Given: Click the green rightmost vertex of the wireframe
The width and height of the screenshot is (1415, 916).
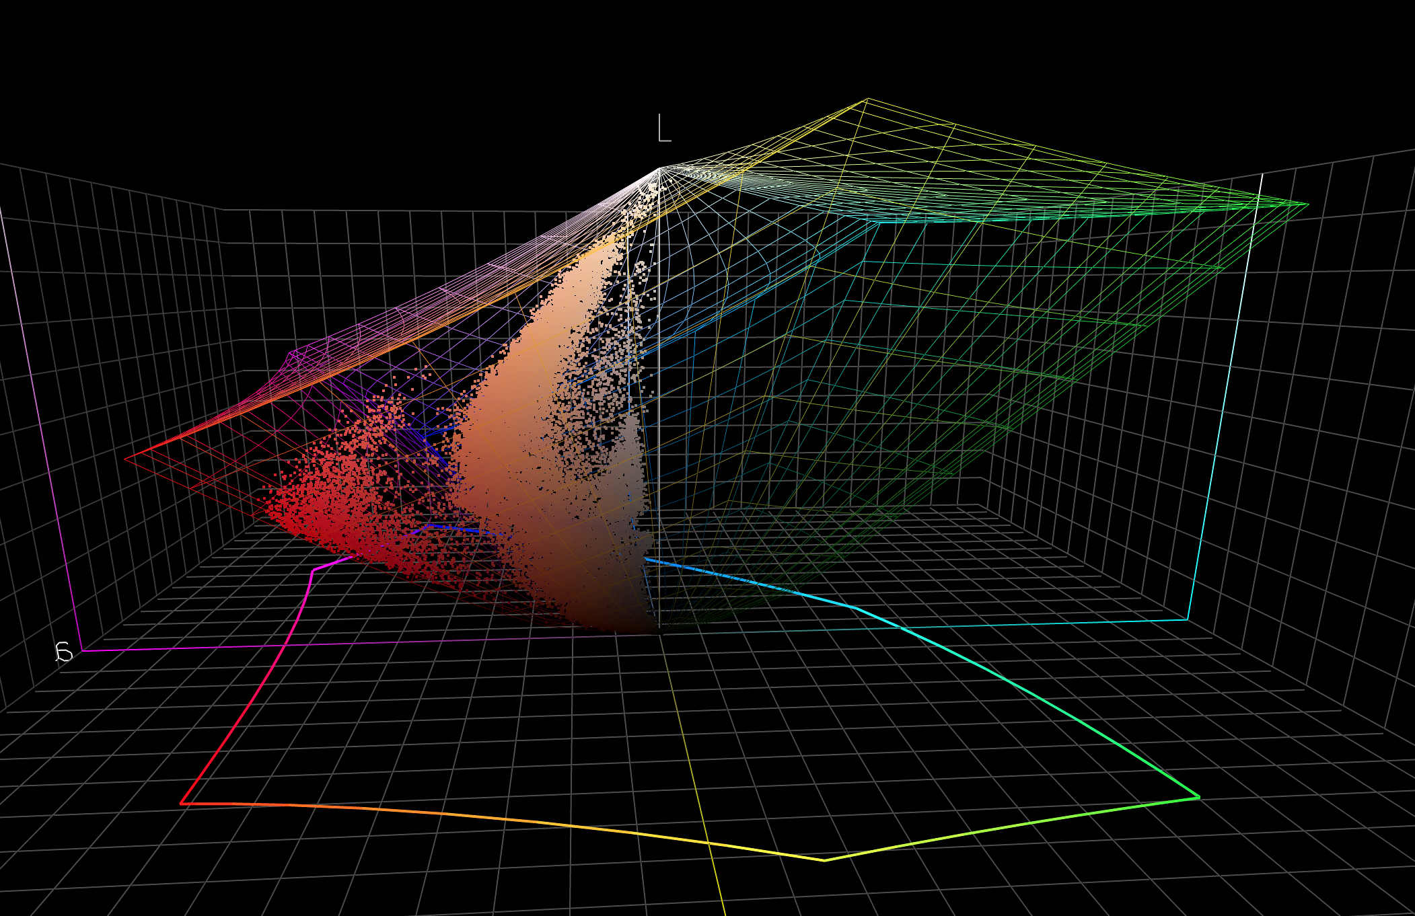Looking at the screenshot, I should tap(1307, 204).
